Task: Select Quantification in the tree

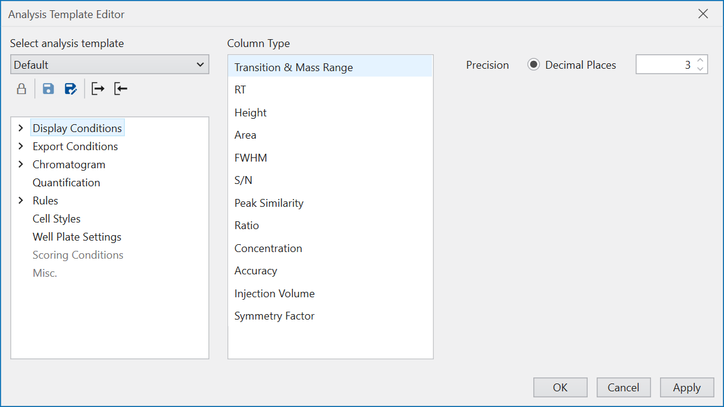Action: click(x=66, y=183)
